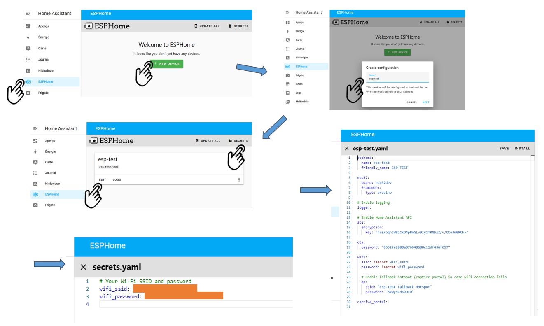Open Carte in esp-test card view sidebar
Screen dimensions: 544x326
coord(49,162)
